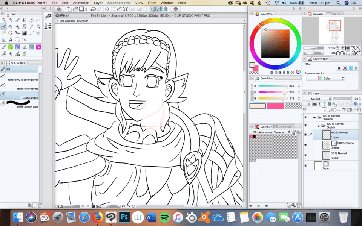
Task: Collapse the Sketch folder
Action: (x=318, y=126)
